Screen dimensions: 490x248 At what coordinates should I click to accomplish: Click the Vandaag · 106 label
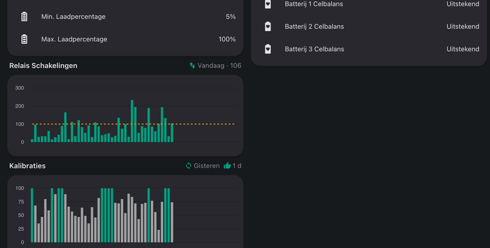219,65
